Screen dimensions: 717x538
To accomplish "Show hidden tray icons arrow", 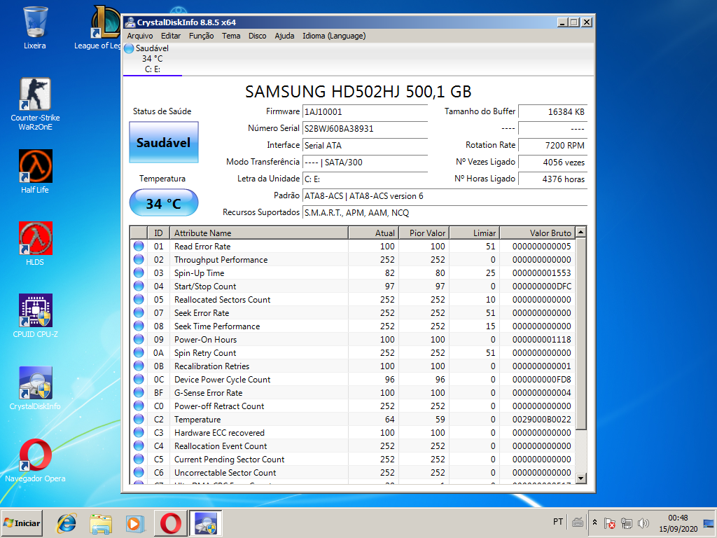I will pos(594,523).
